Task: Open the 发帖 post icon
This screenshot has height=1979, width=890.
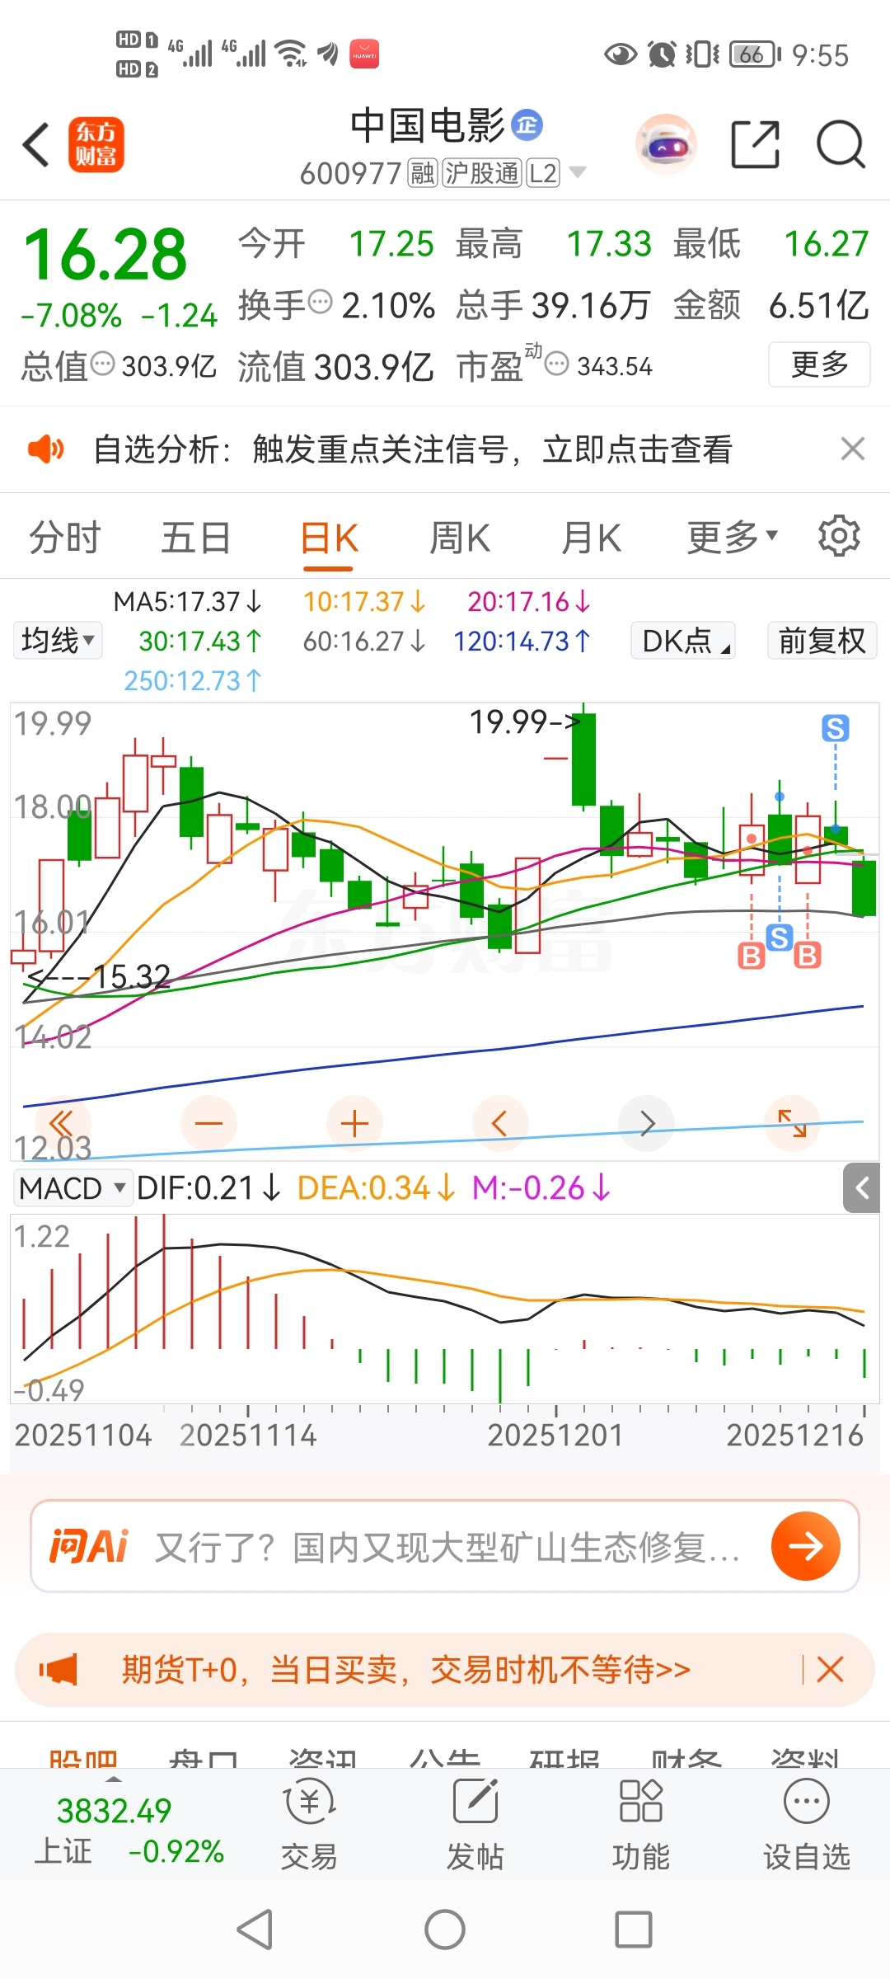Action: [x=475, y=1825]
